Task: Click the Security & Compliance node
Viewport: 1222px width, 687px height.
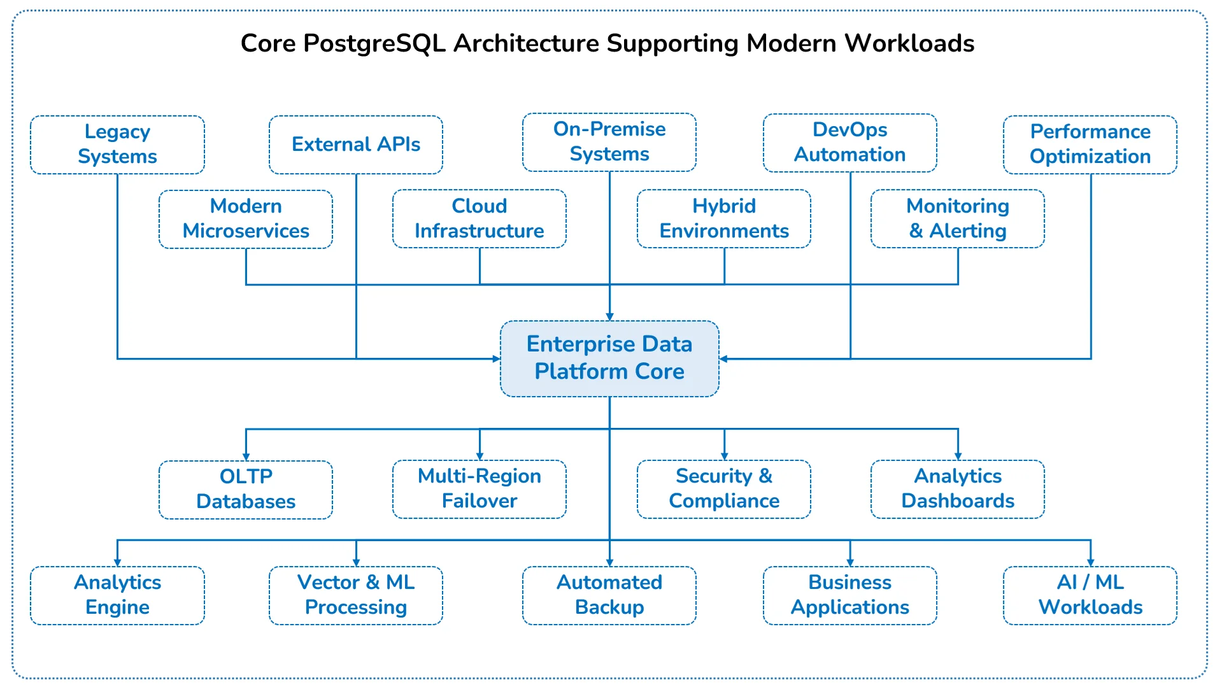Action: 724,489
